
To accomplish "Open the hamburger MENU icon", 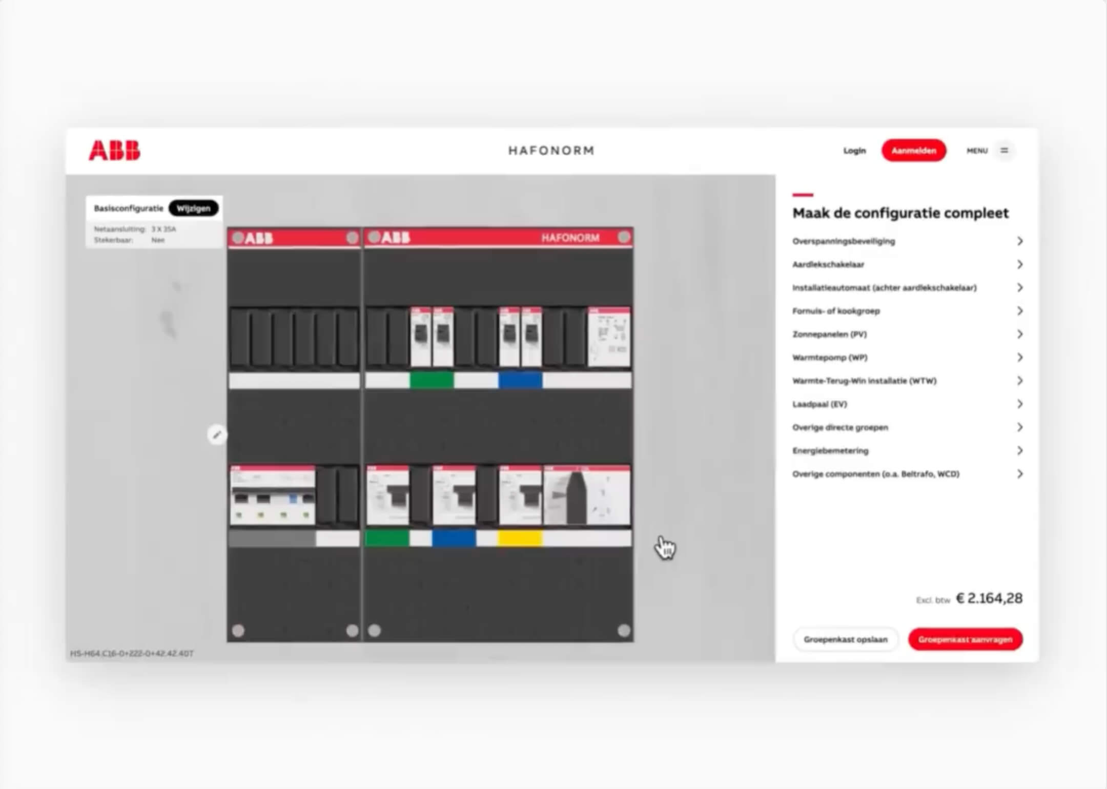I will click(1004, 151).
